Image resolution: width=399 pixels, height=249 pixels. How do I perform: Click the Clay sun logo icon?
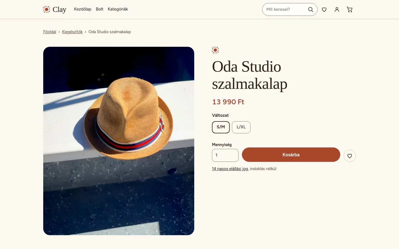click(47, 9)
